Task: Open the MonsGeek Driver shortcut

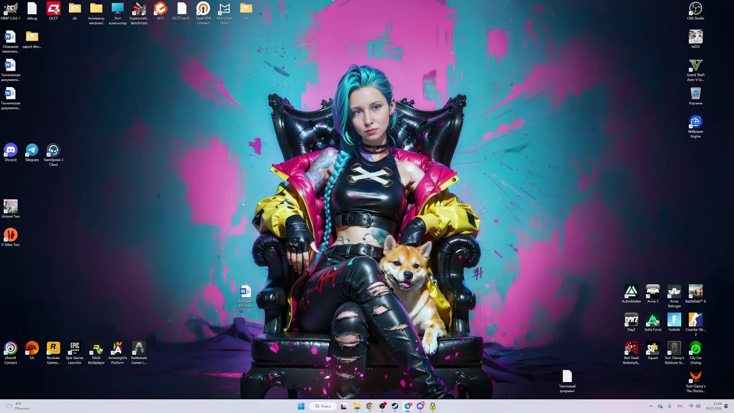Action: 225,14
